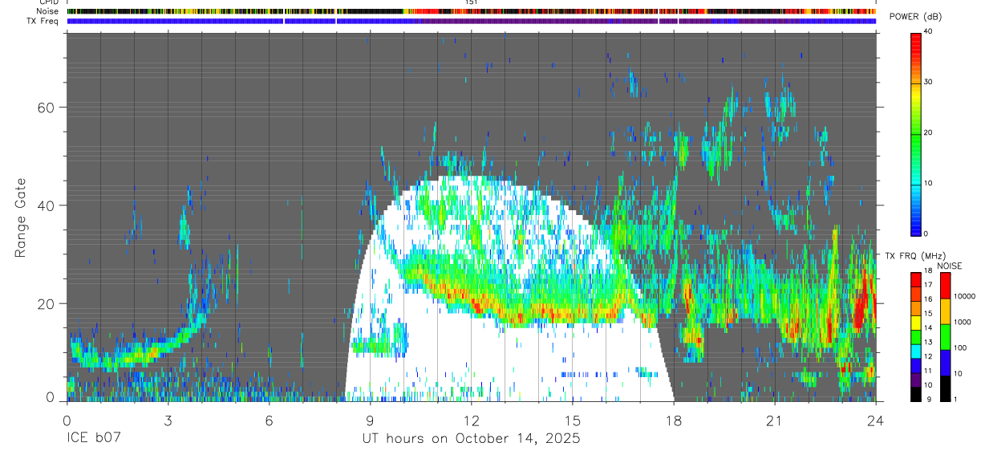Screen dimensions: 985x455
Task: Click the 3 tick label on the UT hours axis
Action: click(168, 420)
